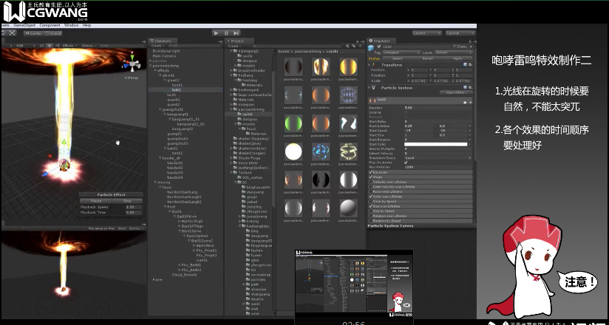Image resolution: width=609 pixels, height=325 pixels.
Task: Click the scene orientation gizmo
Action: click(x=132, y=64)
